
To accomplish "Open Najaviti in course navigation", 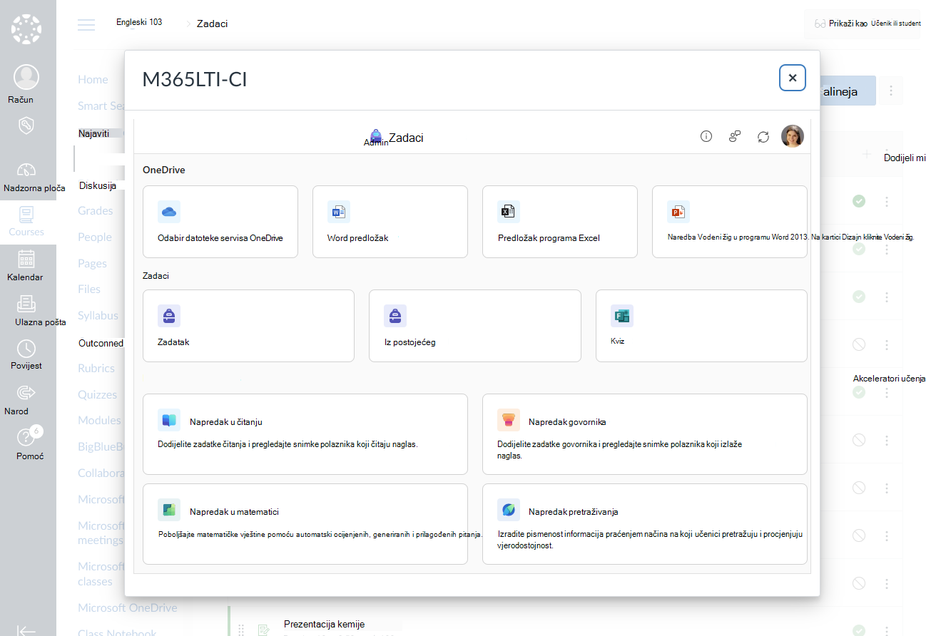I will pyautogui.click(x=94, y=133).
